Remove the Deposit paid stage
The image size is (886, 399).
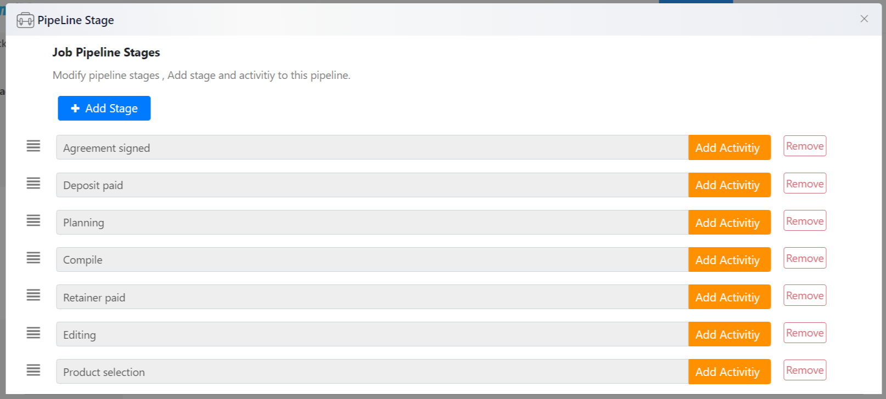(805, 184)
